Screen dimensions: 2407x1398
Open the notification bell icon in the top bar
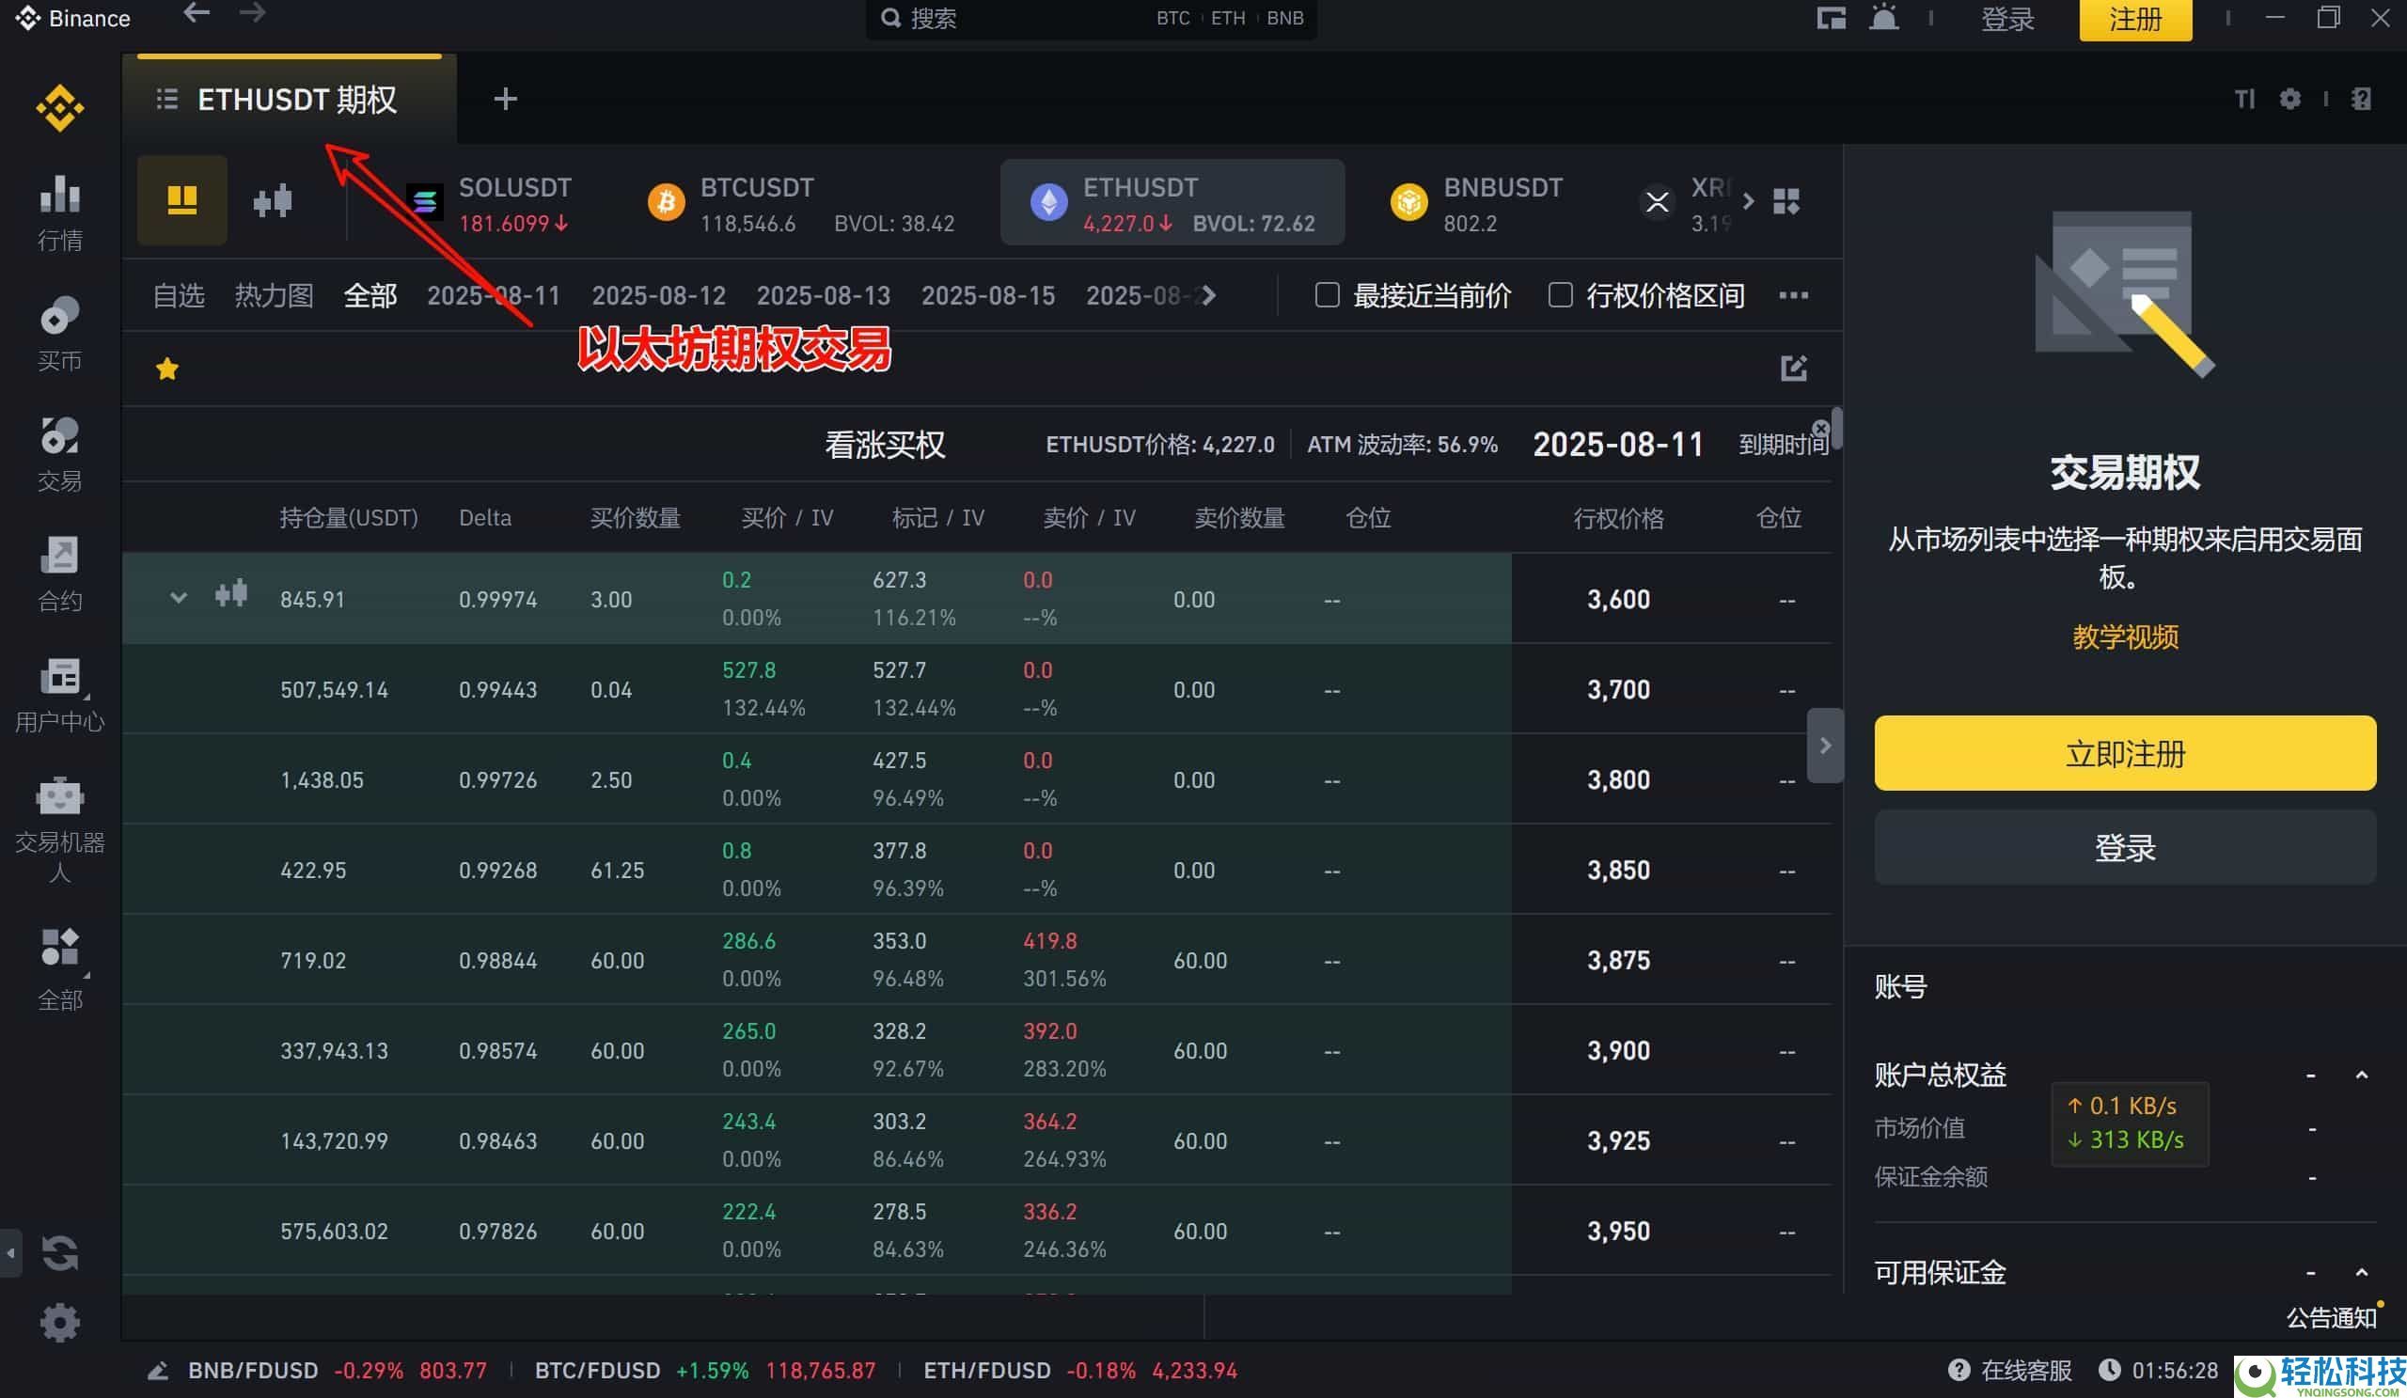pyautogui.click(x=1882, y=17)
